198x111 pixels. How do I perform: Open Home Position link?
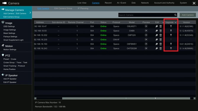[x=9, y=69]
